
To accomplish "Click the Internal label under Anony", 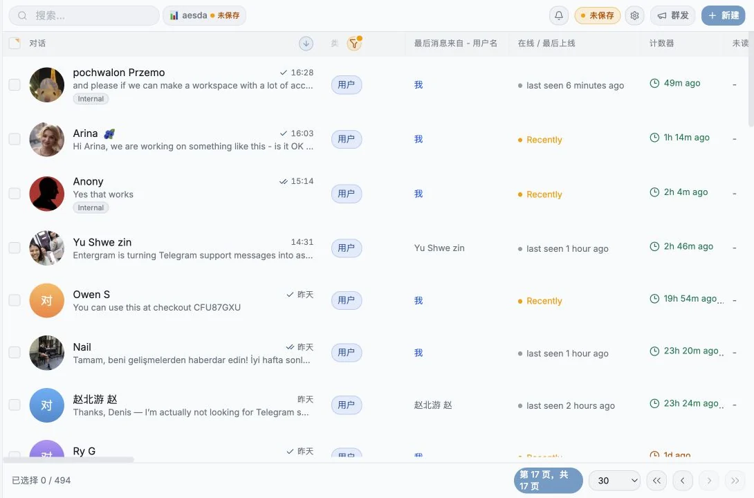I will pyautogui.click(x=91, y=207).
